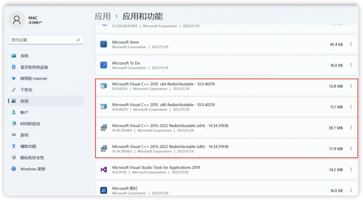Click the 应用和功能 page title
This screenshot has width=363, height=200.
coord(143,16)
